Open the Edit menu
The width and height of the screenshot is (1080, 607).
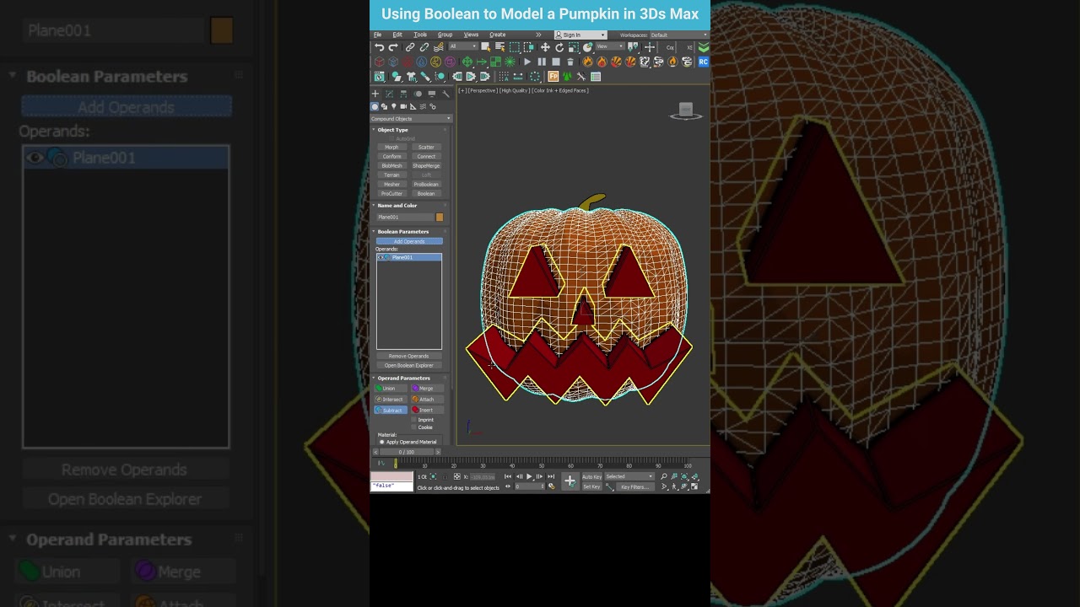(397, 35)
